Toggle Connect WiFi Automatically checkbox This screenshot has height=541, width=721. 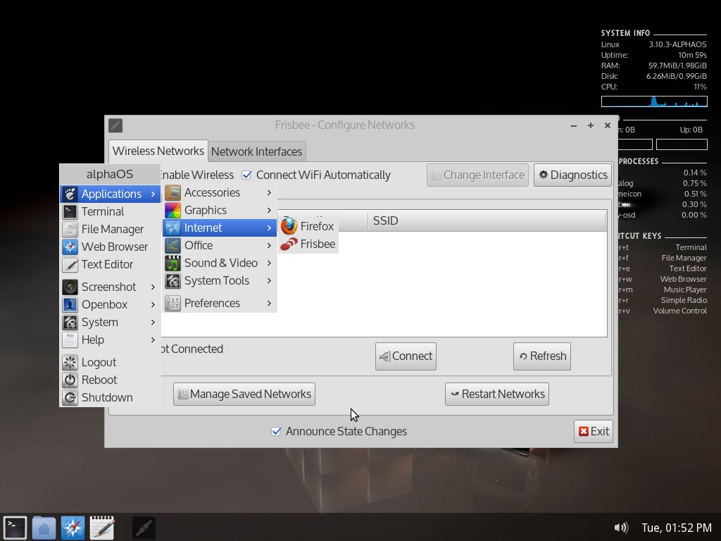tap(247, 175)
